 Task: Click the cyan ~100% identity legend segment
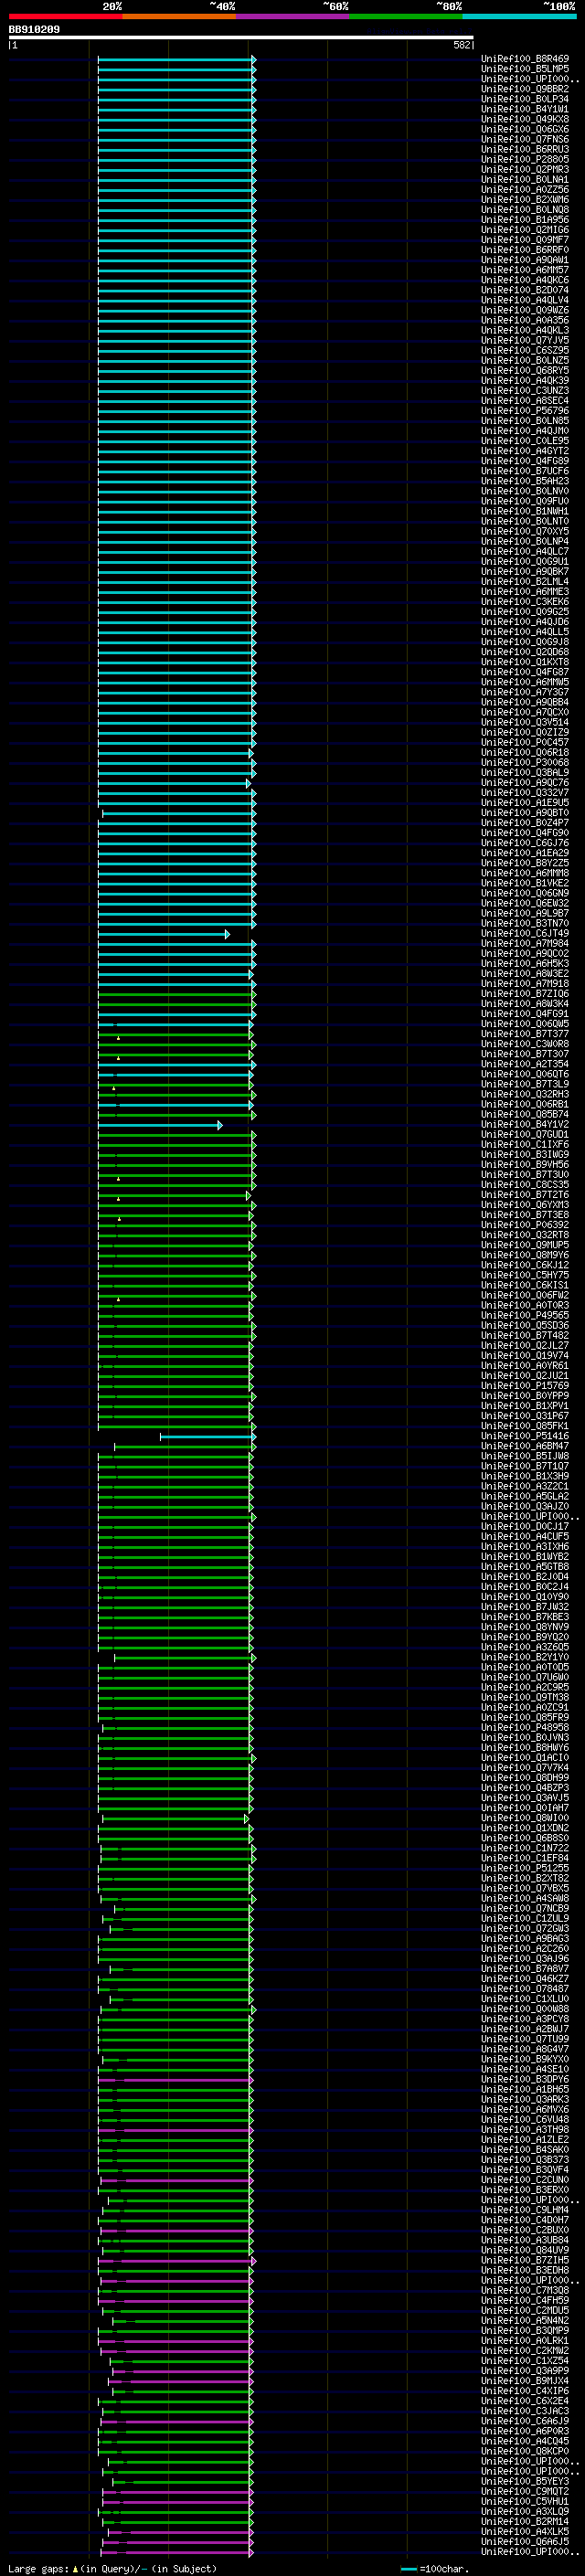click(519, 16)
